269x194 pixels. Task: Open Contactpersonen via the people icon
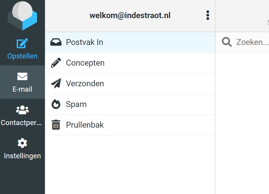pos(22,110)
